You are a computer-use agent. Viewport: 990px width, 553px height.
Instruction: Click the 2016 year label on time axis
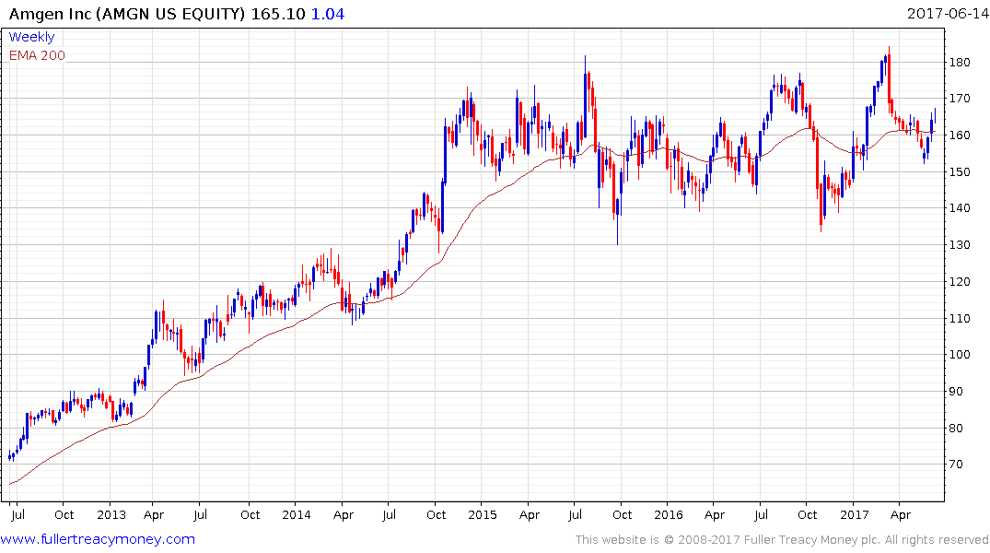click(x=668, y=514)
